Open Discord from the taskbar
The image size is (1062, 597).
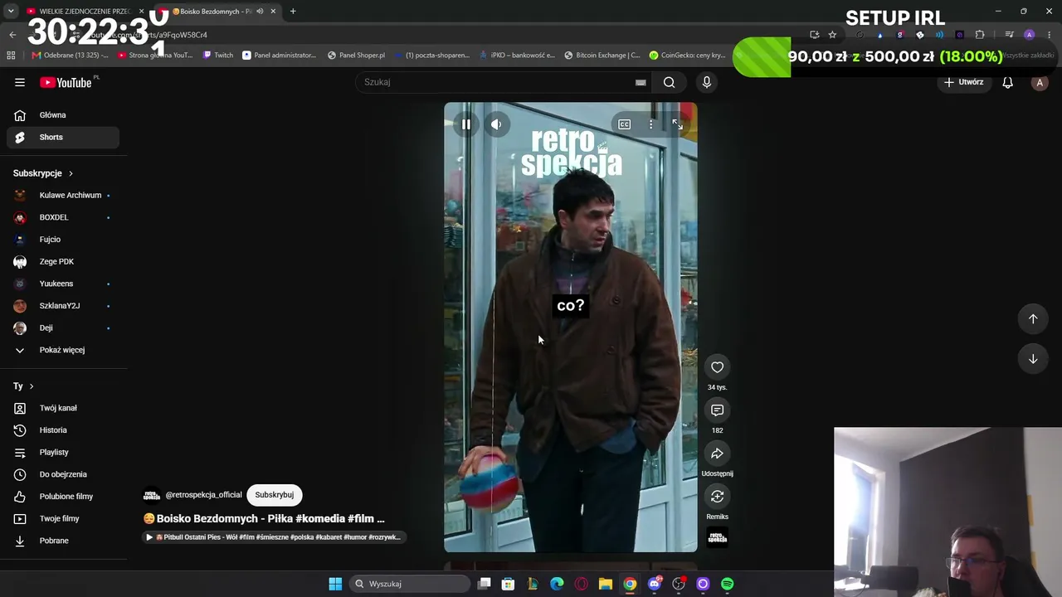pos(655,584)
